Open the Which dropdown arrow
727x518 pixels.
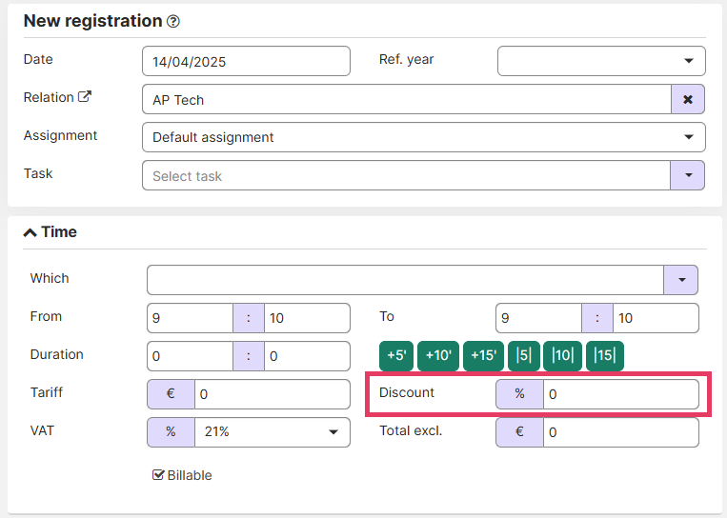click(680, 280)
